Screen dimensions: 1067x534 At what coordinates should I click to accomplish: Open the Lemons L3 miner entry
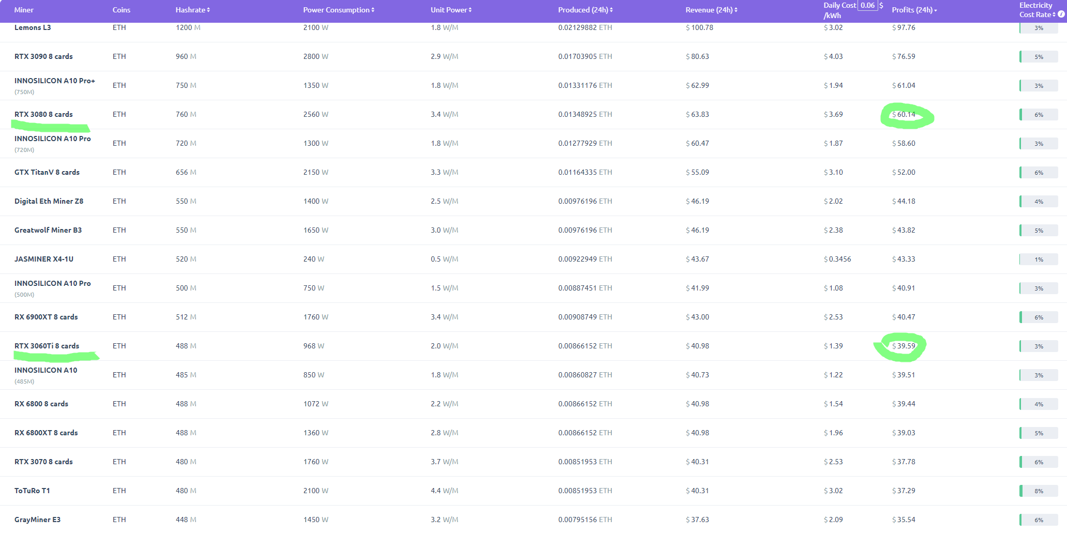pyautogui.click(x=33, y=27)
